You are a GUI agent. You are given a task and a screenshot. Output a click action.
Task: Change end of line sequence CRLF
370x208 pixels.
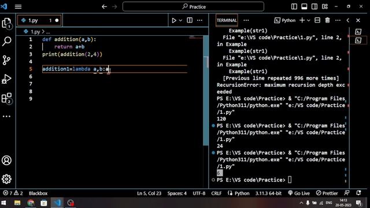click(x=216, y=193)
